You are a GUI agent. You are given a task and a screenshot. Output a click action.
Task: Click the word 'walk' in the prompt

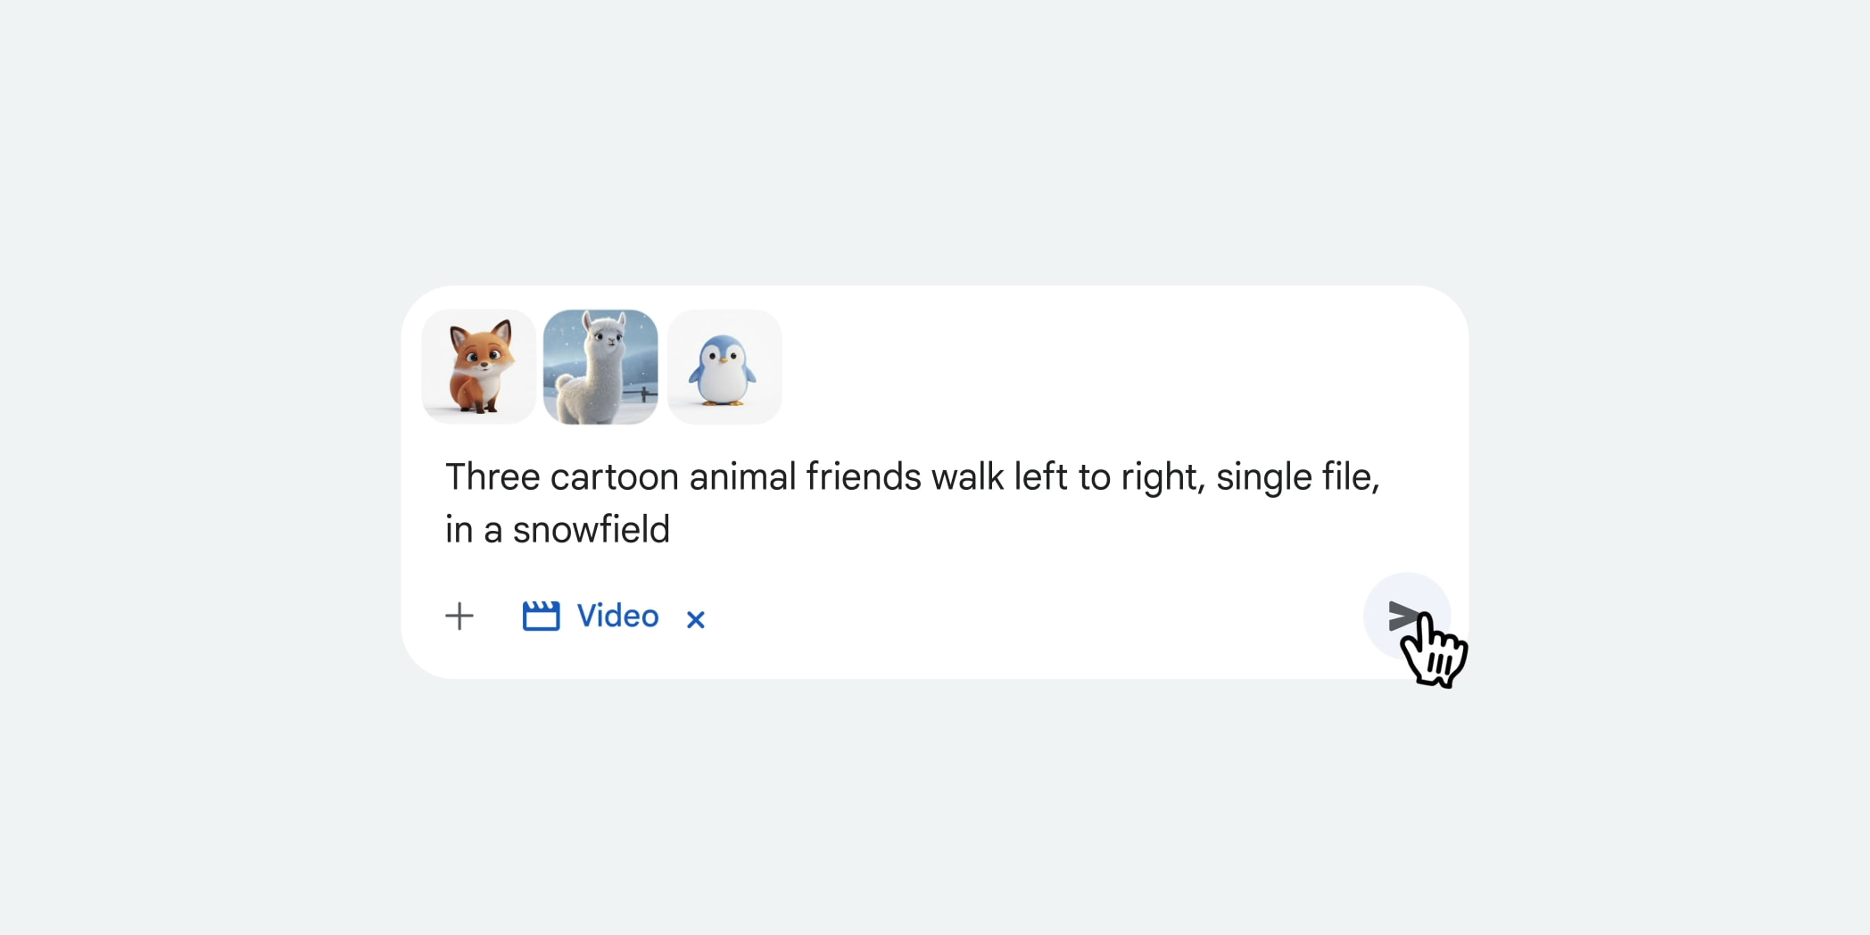pyautogui.click(x=967, y=476)
